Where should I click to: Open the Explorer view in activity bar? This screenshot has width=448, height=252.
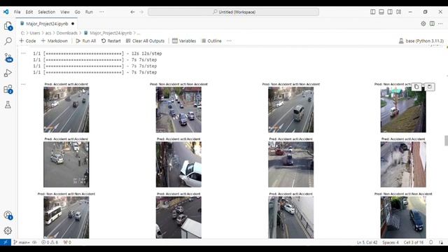8,26
